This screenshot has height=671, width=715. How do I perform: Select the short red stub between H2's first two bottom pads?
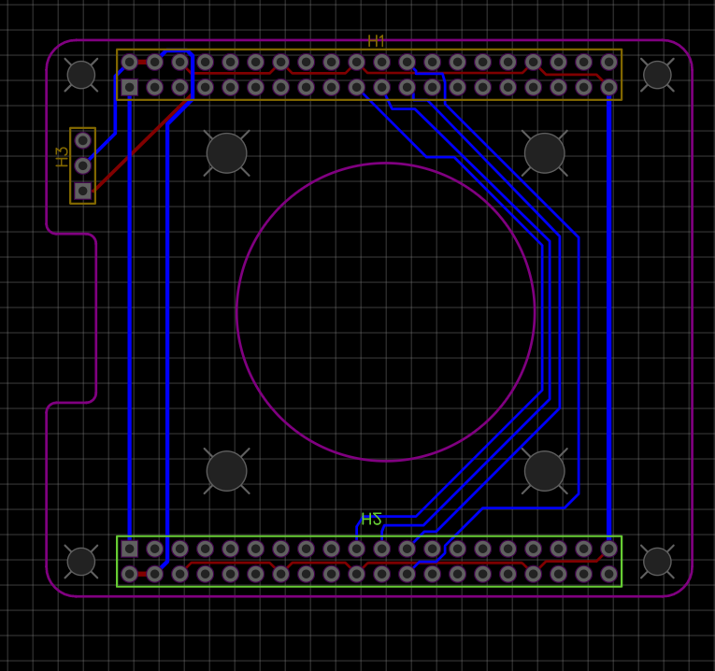coord(142,574)
